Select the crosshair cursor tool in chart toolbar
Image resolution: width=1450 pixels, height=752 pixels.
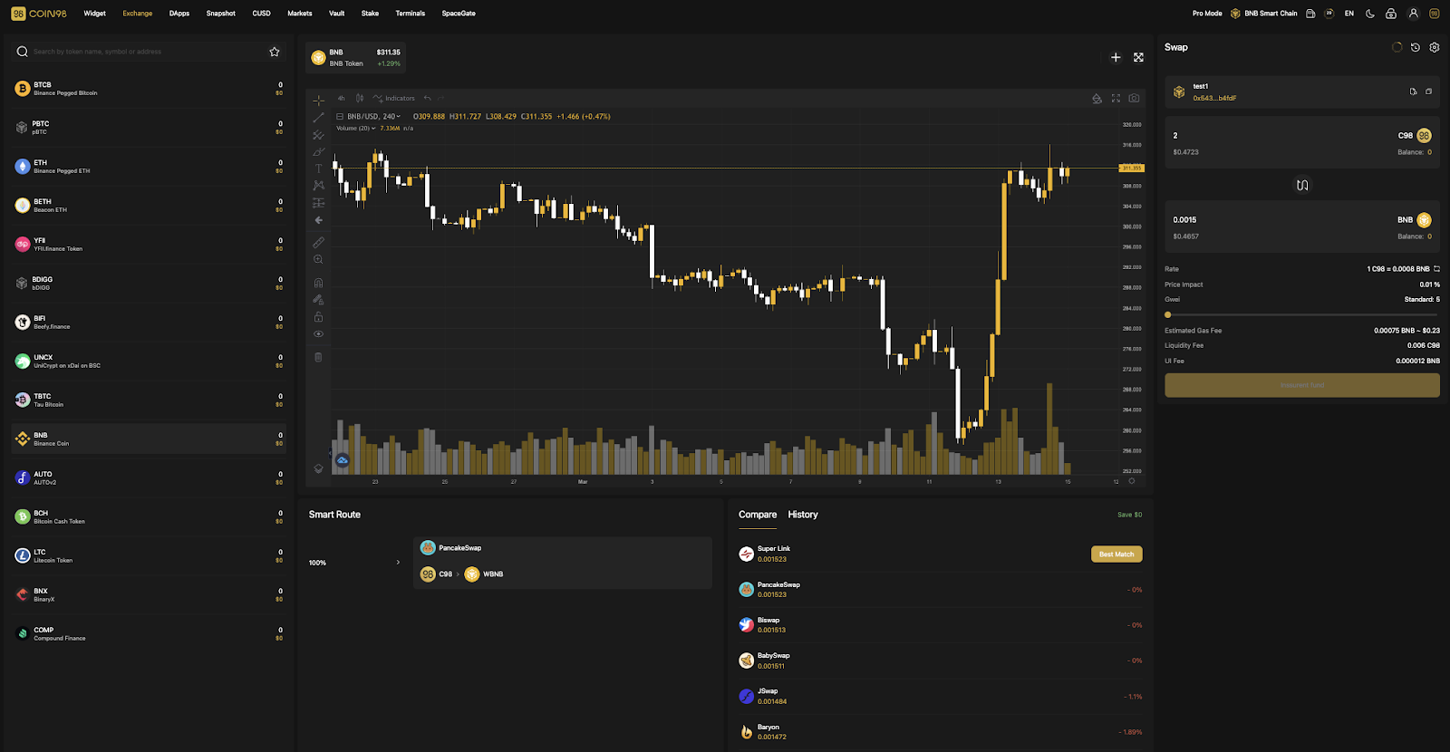[318, 100]
